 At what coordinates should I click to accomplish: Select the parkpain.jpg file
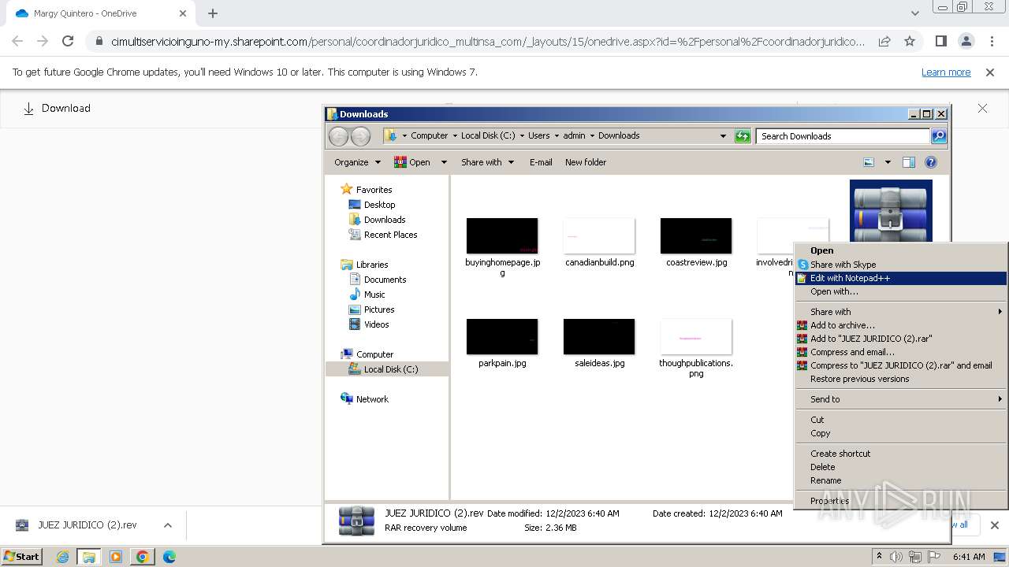click(x=502, y=343)
